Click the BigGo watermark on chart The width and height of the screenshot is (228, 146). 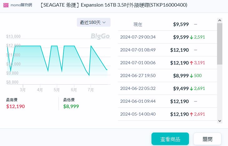coord(100,36)
